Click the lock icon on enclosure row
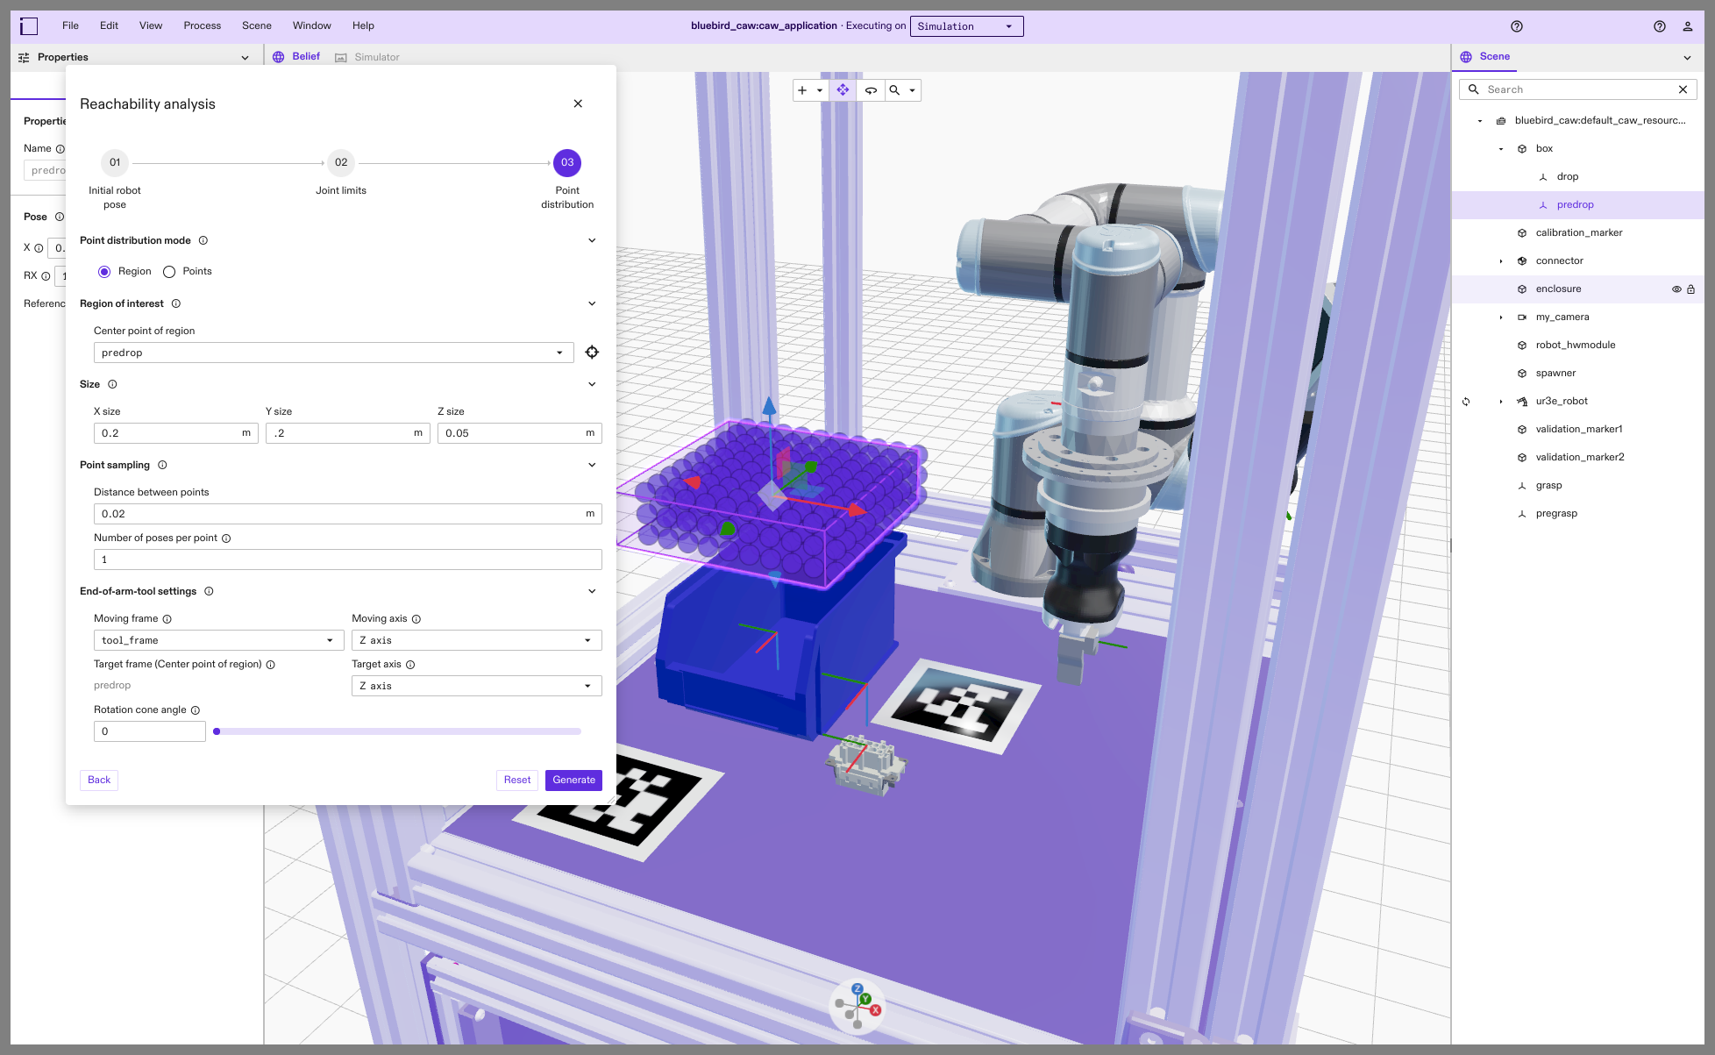 1690,289
